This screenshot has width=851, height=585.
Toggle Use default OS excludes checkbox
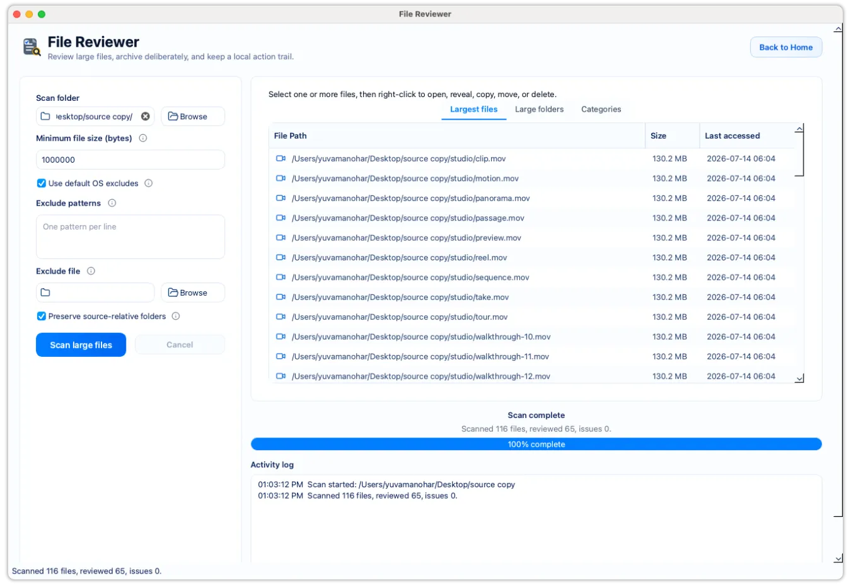tap(42, 183)
